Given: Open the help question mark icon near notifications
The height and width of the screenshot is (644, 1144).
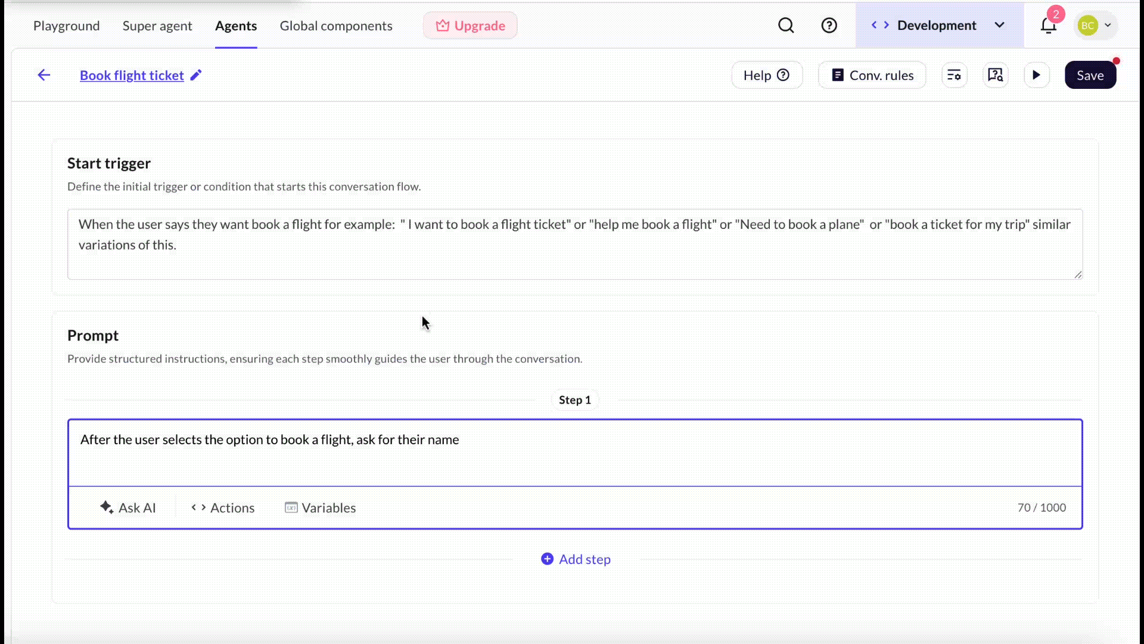Looking at the screenshot, I should point(829,25).
